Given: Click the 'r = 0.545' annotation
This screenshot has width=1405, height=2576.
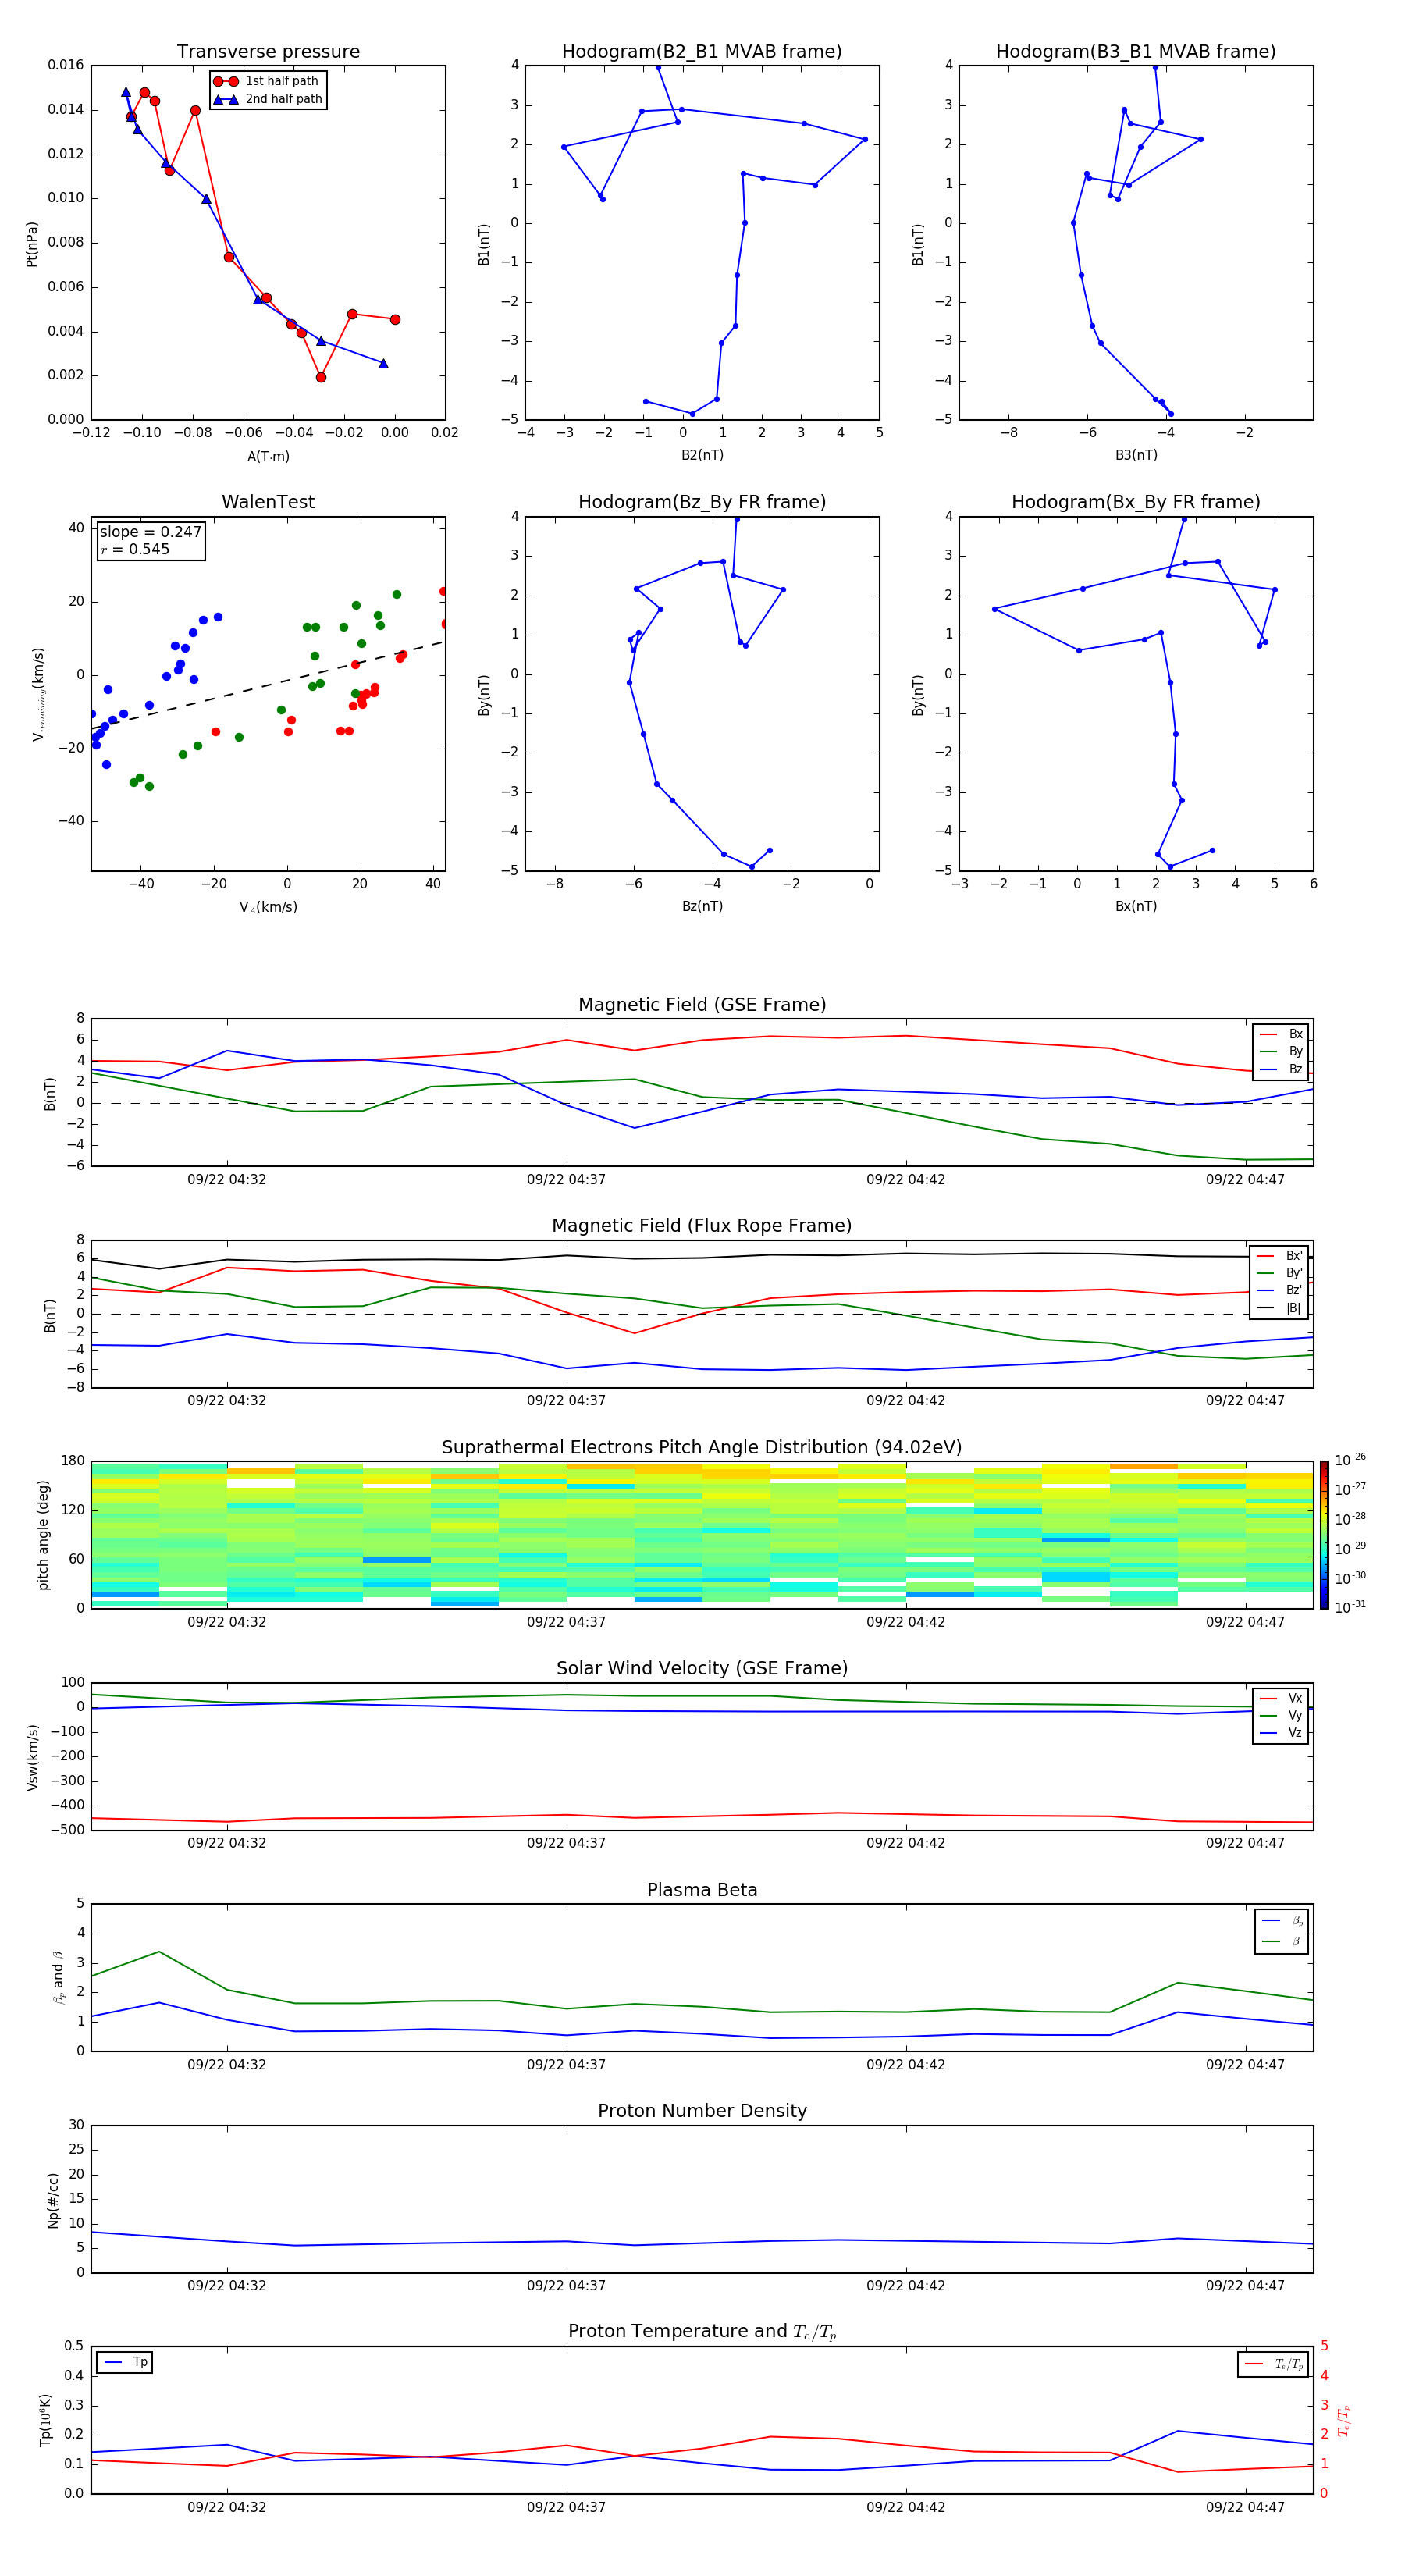Looking at the screenshot, I should pos(135,549).
